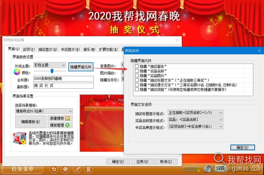The width and height of the screenshot is (264, 175).
Task: Click the speaker icon at bottom right
Action: tap(207, 169)
